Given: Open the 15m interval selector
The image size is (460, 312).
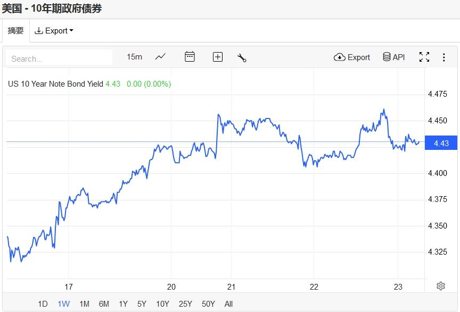Looking at the screenshot, I should pyautogui.click(x=134, y=57).
